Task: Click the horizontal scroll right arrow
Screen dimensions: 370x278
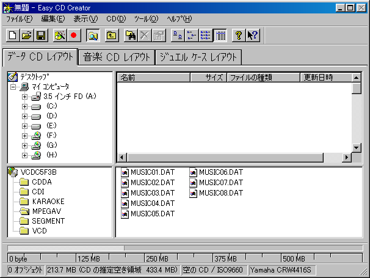Action: point(347,157)
